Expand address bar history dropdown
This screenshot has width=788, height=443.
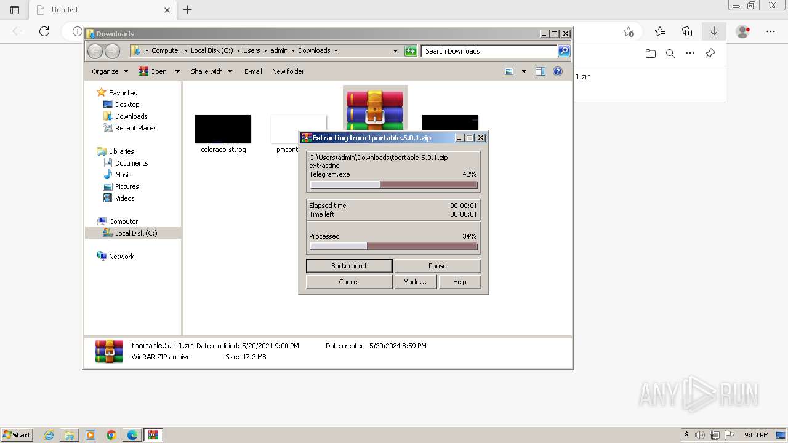point(395,51)
